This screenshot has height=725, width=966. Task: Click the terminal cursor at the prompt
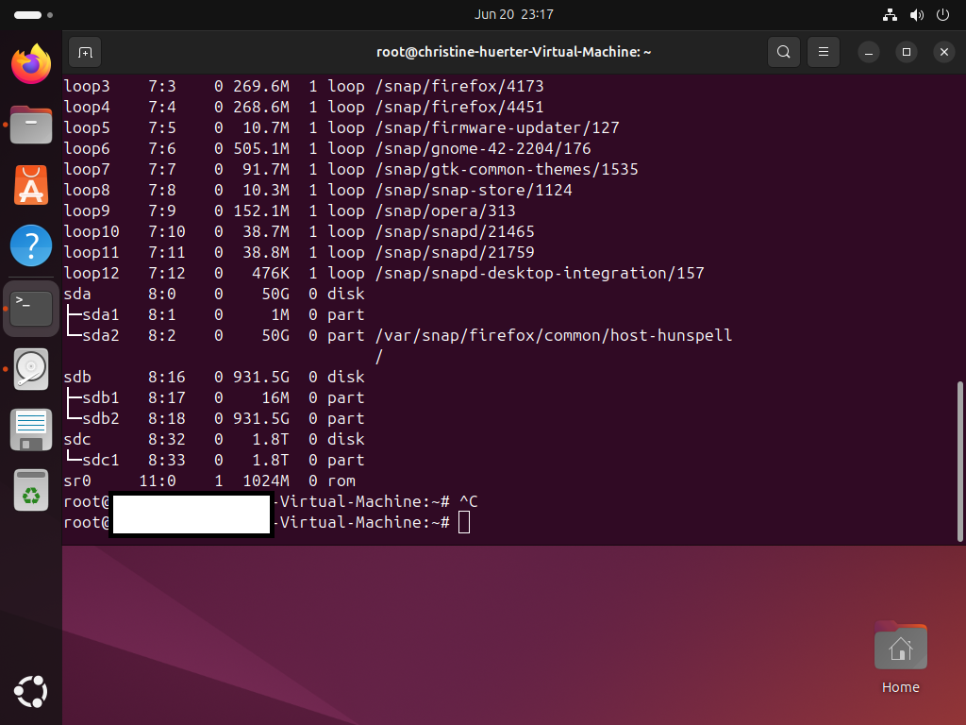(x=464, y=523)
